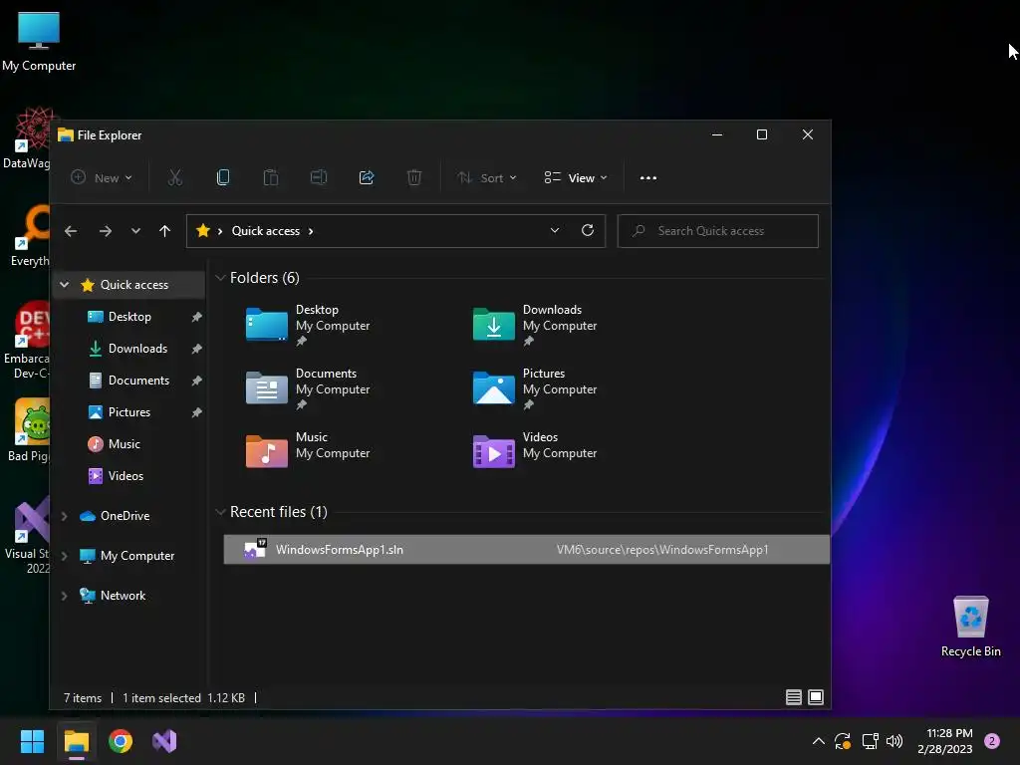Show hidden icons in system tray
This screenshot has height=765, width=1020.
819,741
